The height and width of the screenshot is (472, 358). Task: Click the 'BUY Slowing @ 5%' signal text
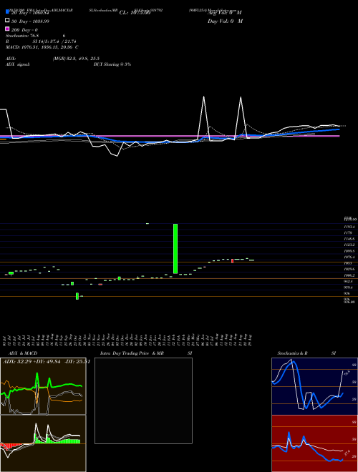click(x=112, y=64)
